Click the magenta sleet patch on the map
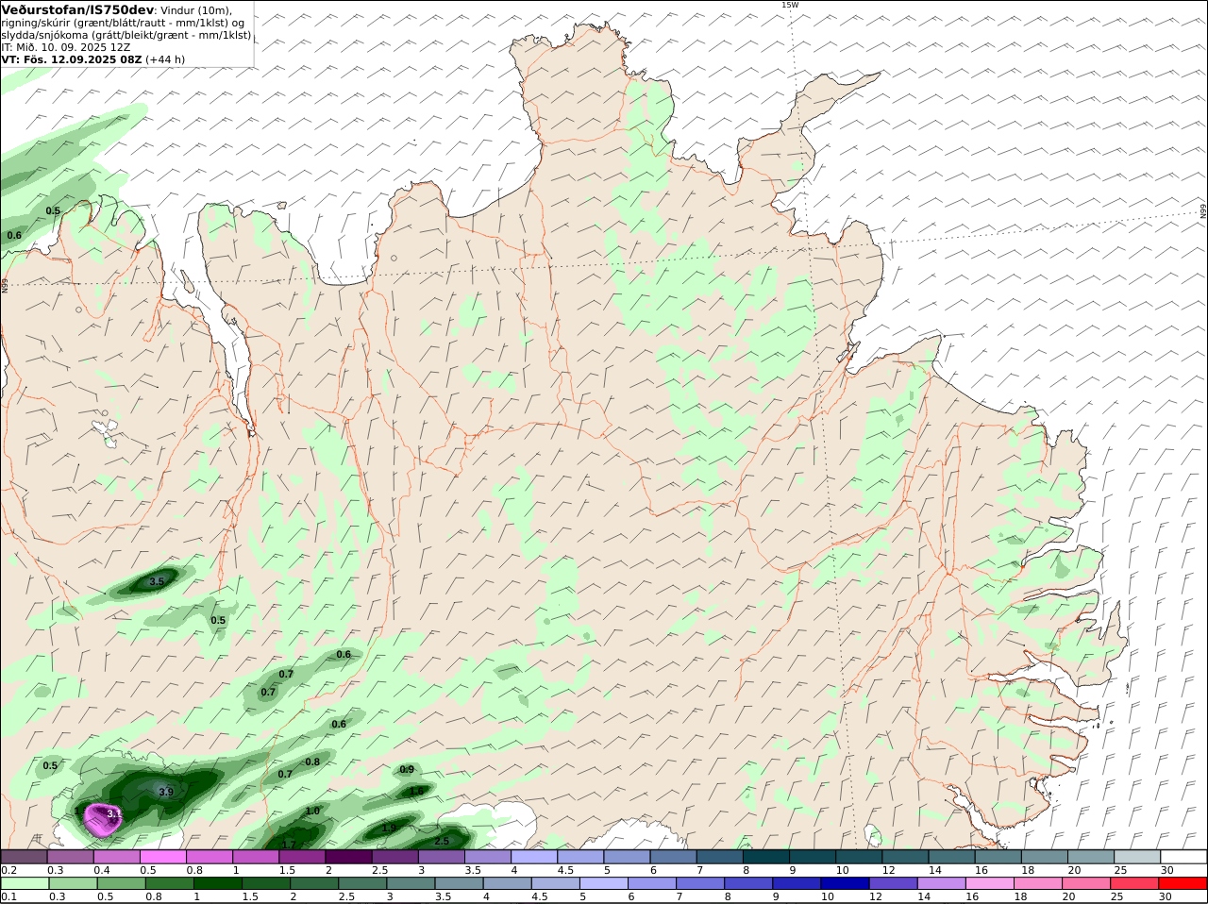 point(101,819)
